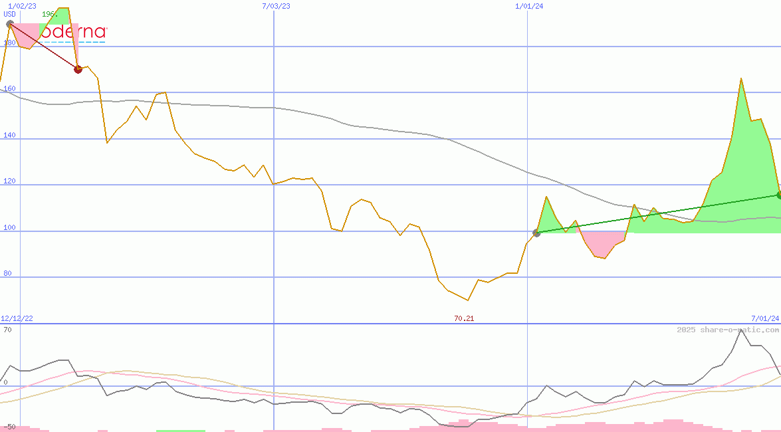Click the 12/12/22 start date label
This screenshot has height=432, width=781.
[x=17, y=319]
